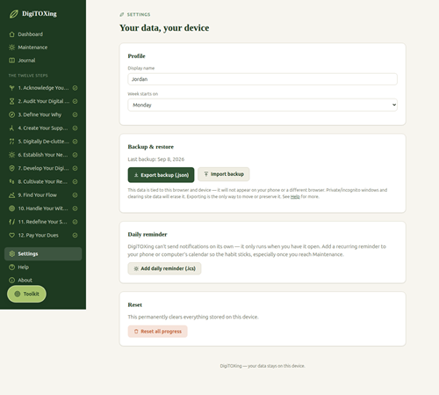439x395 pixels.
Task: Toggle the check circle for Define Your Why
Action: pyautogui.click(x=75, y=114)
